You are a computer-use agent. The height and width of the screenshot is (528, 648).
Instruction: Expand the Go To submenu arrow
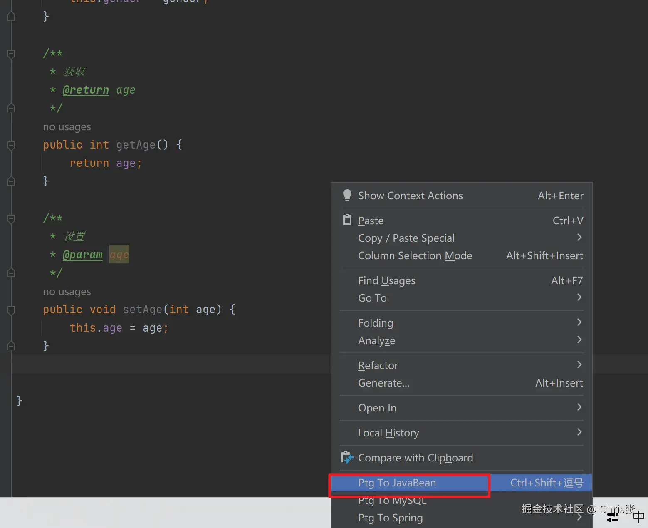pyautogui.click(x=579, y=297)
